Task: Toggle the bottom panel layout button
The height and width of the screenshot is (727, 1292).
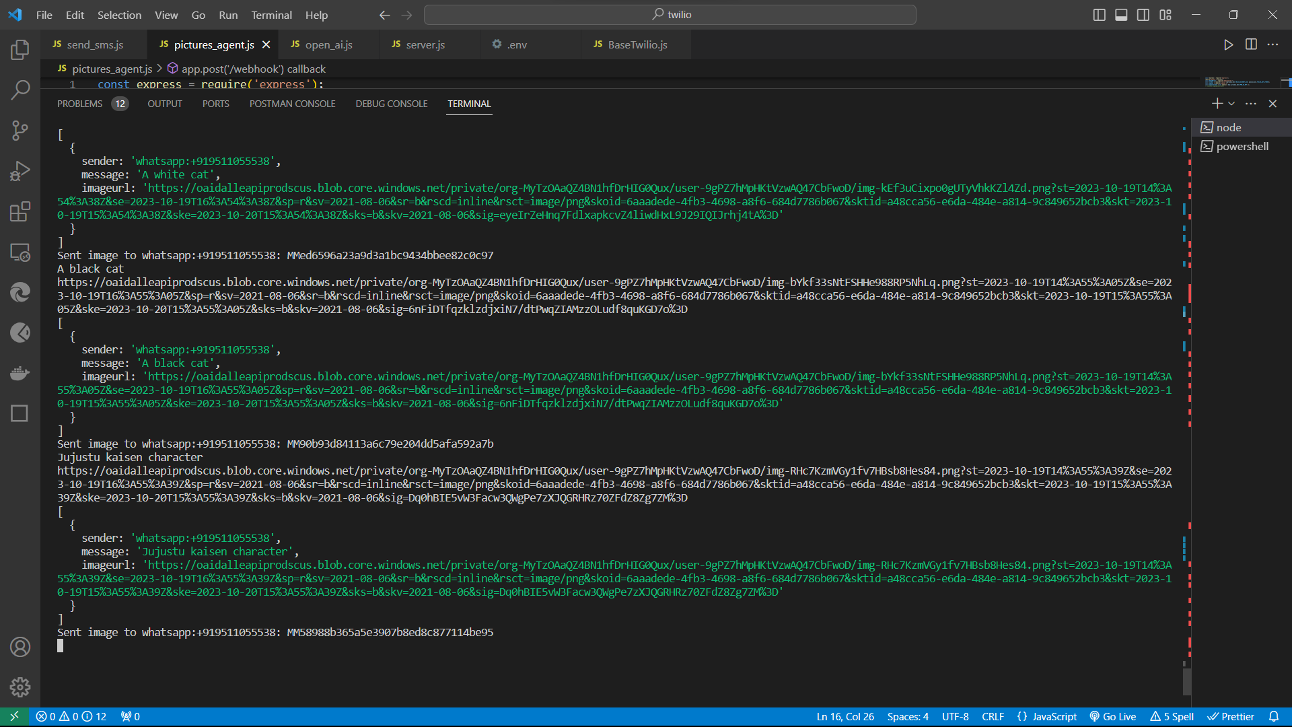Action: [x=1121, y=15]
